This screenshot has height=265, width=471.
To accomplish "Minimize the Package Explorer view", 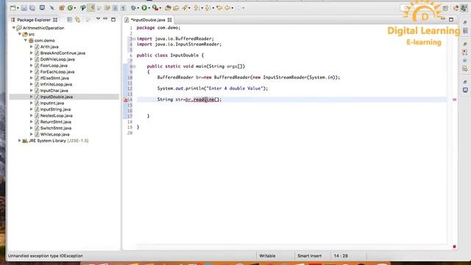I will (105, 19).
